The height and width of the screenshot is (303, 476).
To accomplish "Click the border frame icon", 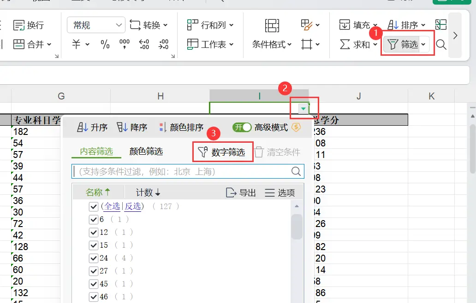I will (x=307, y=45).
